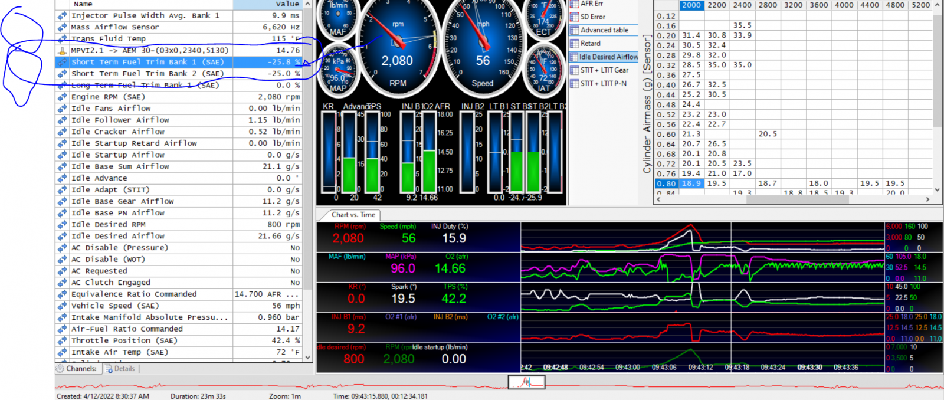Click the chart's O2 (afr) readout 14.66
This screenshot has height=400, width=944.
(x=450, y=268)
